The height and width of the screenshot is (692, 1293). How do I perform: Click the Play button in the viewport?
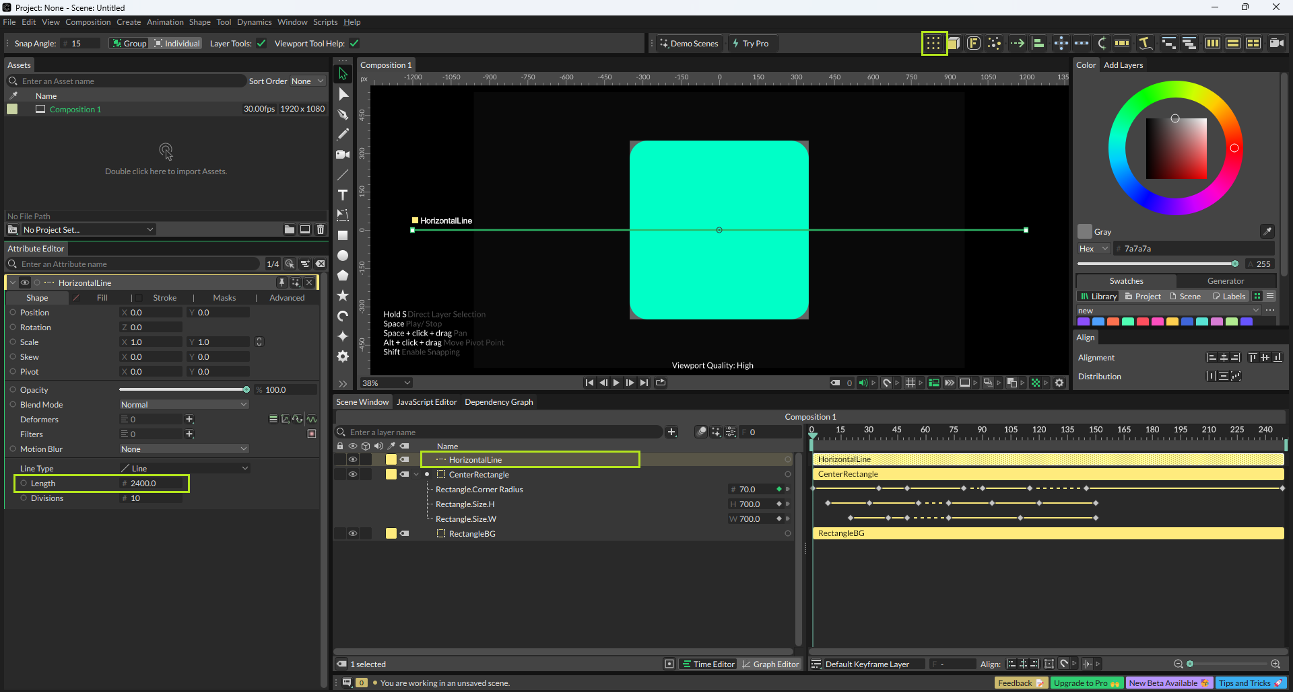coord(616,383)
